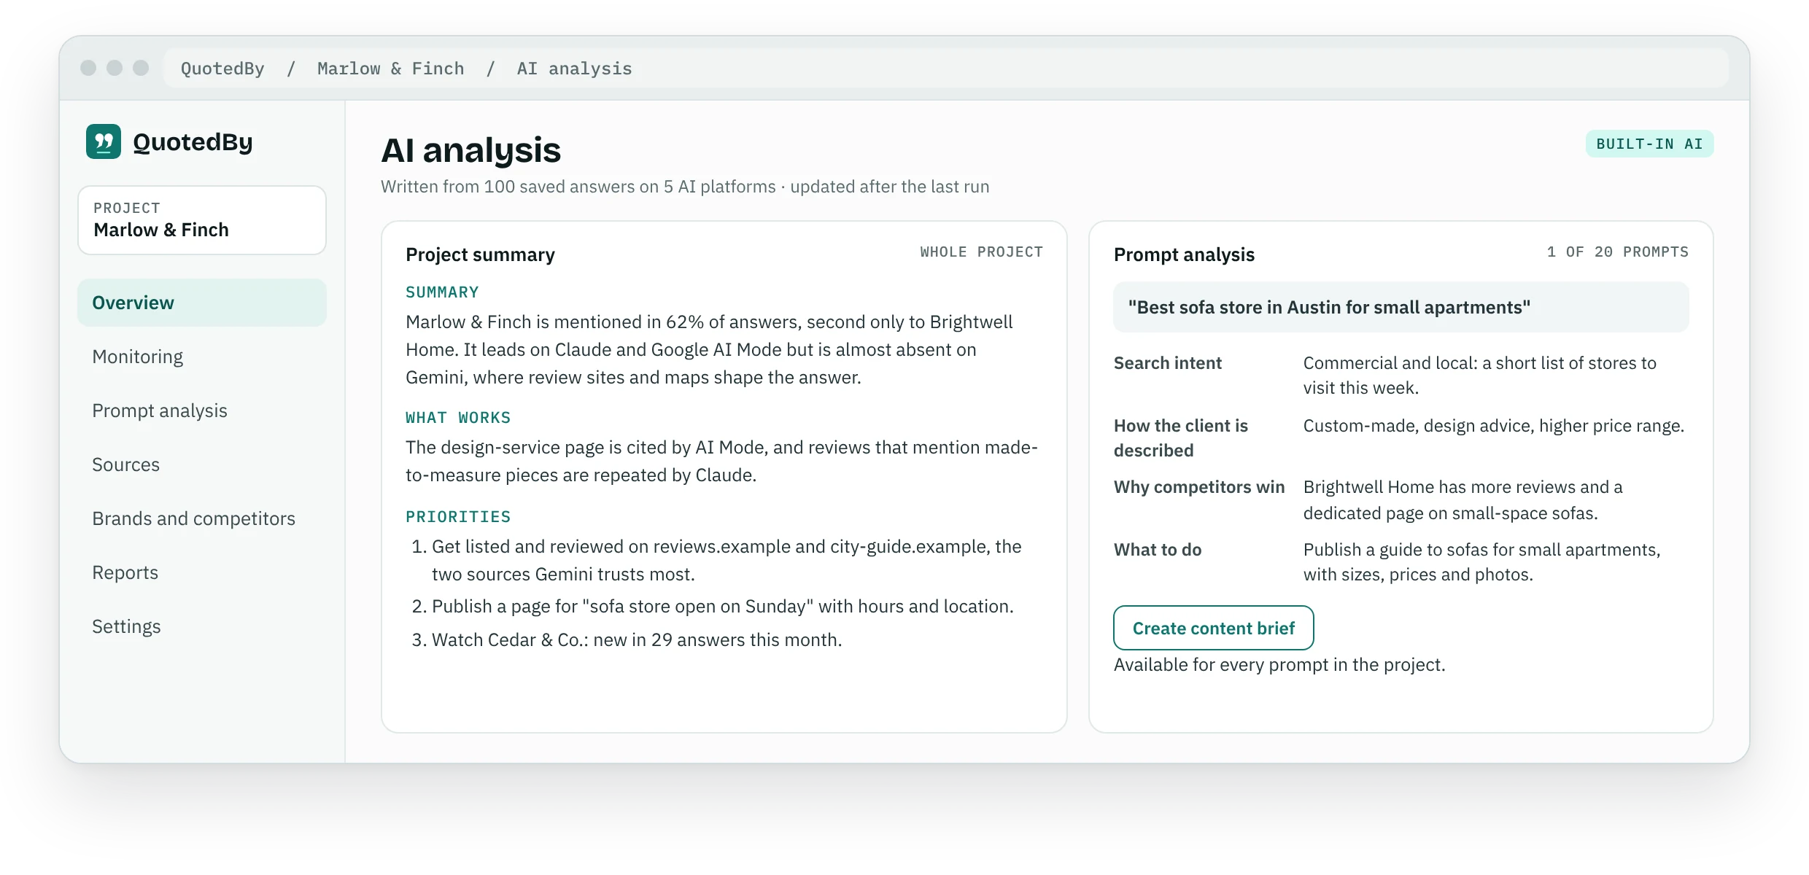1809x875 pixels.
Task: Select Overview in the sidebar
Action: [x=202, y=303]
